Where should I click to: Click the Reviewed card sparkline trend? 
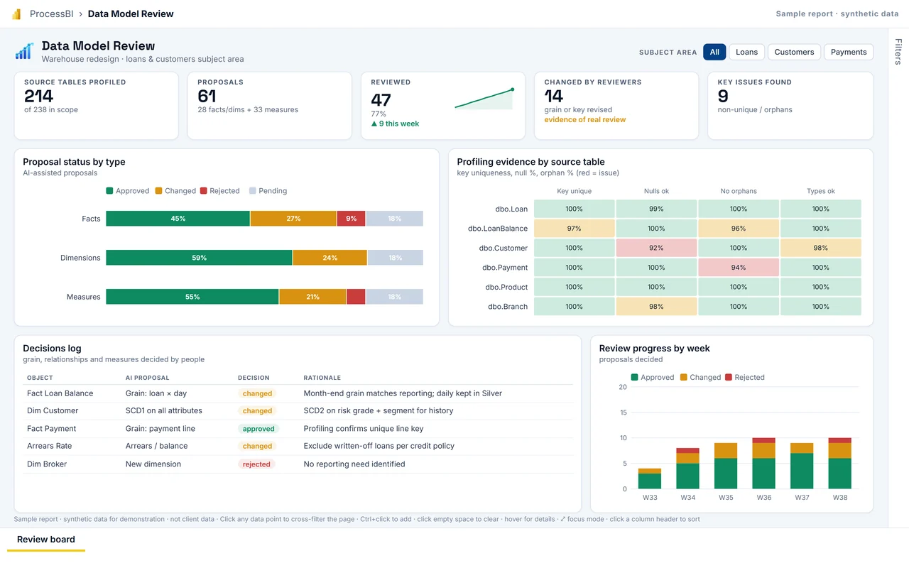coord(484,99)
